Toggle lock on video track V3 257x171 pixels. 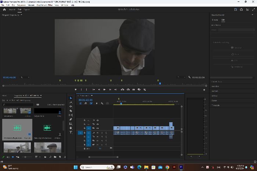[84, 120]
